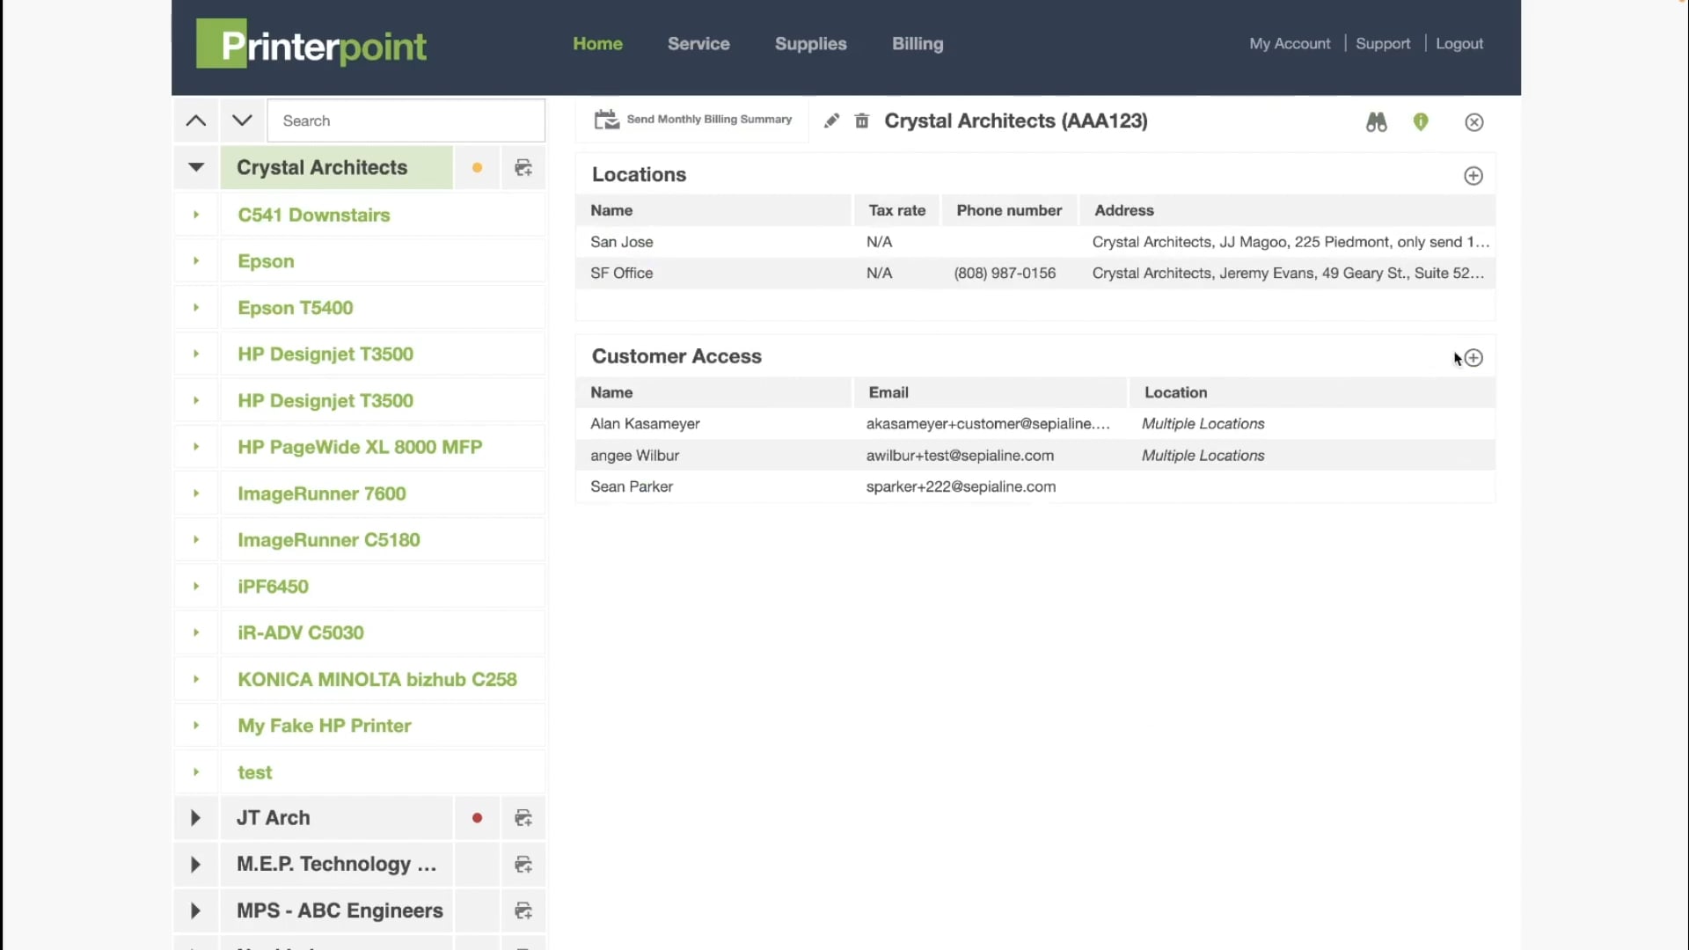Screen dimensions: 1689x950
Task: Expand the JT Arch customer node
Action: pos(195,818)
